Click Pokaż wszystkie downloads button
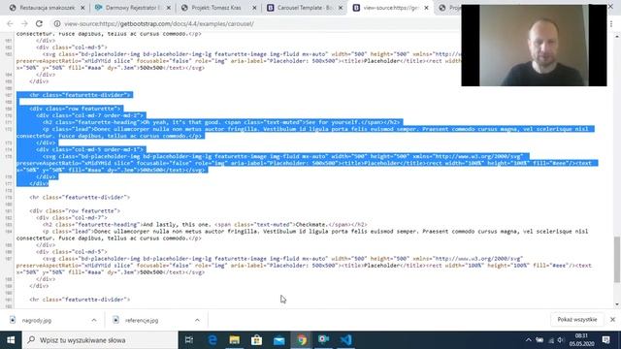 pyautogui.click(x=577, y=319)
